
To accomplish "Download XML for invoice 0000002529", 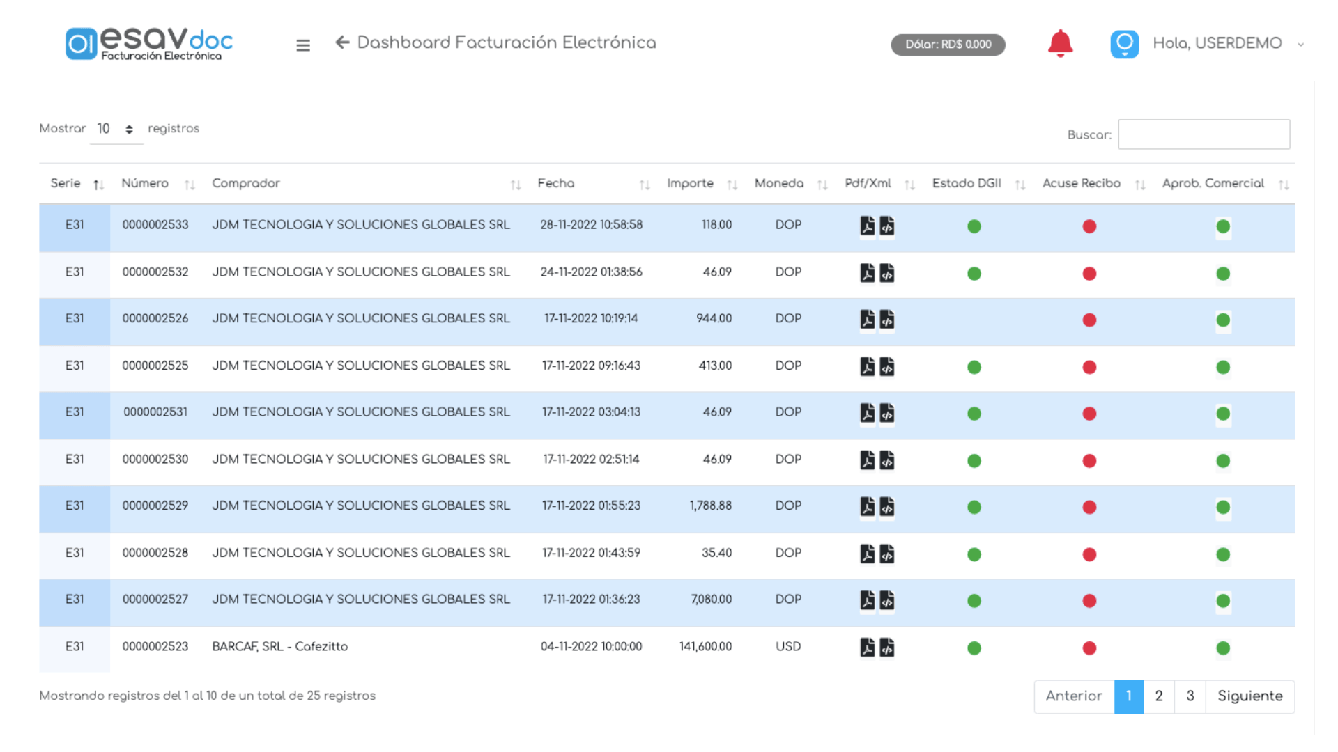I will [x=886, y=507].
